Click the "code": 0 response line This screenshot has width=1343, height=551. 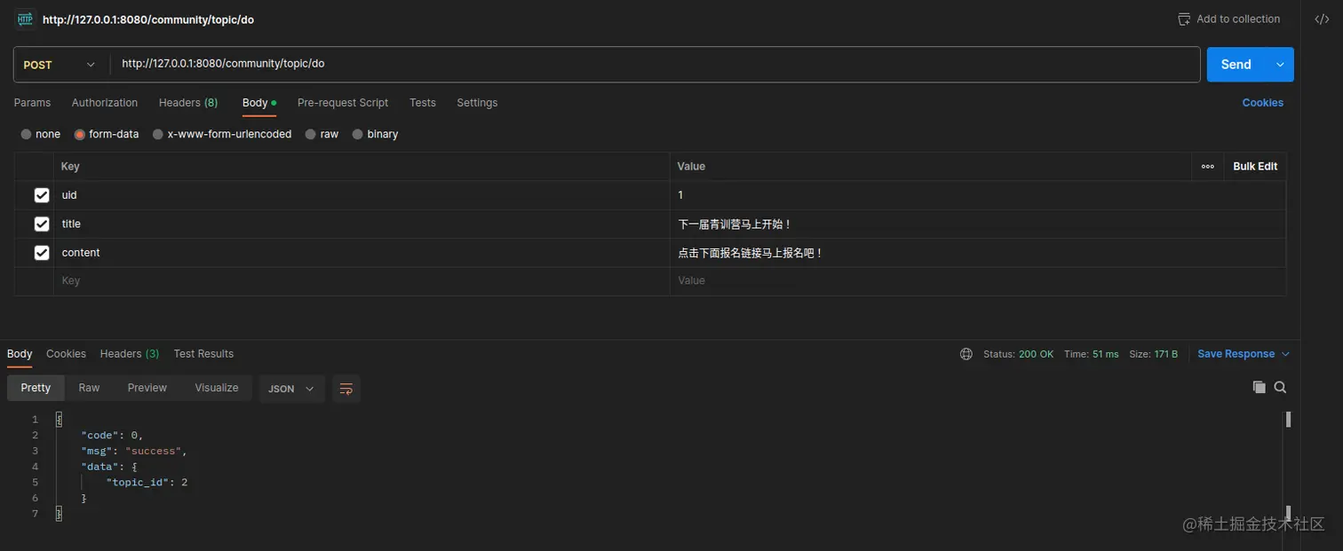tap(112, 435)
